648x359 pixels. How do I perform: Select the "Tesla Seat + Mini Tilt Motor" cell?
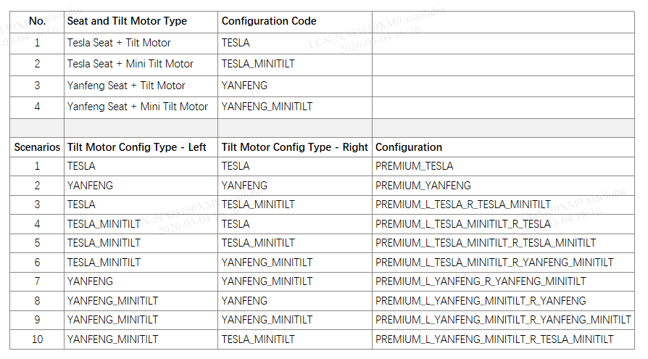coord(130,64)
